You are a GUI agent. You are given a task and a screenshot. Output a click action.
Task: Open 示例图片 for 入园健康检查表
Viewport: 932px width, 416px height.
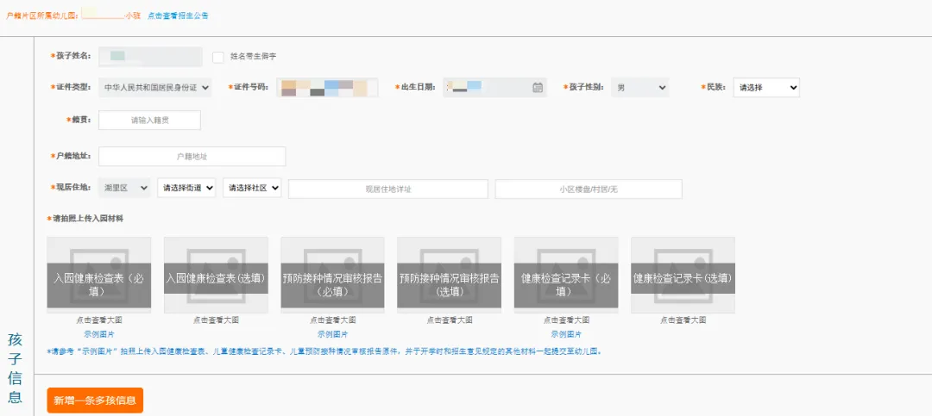[98, 334]
